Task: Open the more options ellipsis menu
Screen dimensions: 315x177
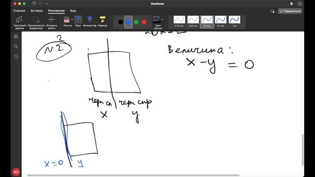Action: [47, 3]
